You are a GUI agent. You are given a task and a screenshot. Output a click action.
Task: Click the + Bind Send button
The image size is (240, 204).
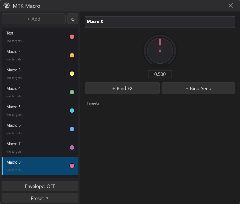coord(198,88)
